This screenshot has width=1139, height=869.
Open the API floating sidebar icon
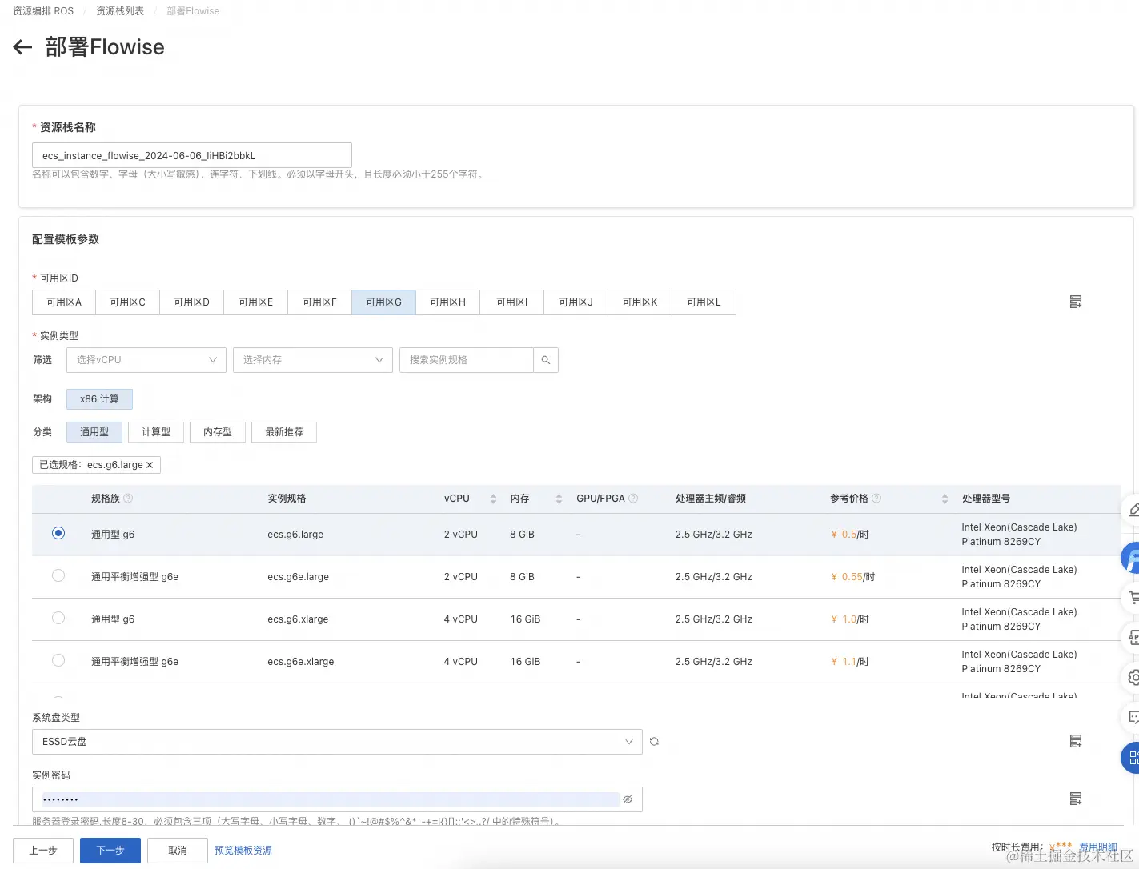point(1132,637)
